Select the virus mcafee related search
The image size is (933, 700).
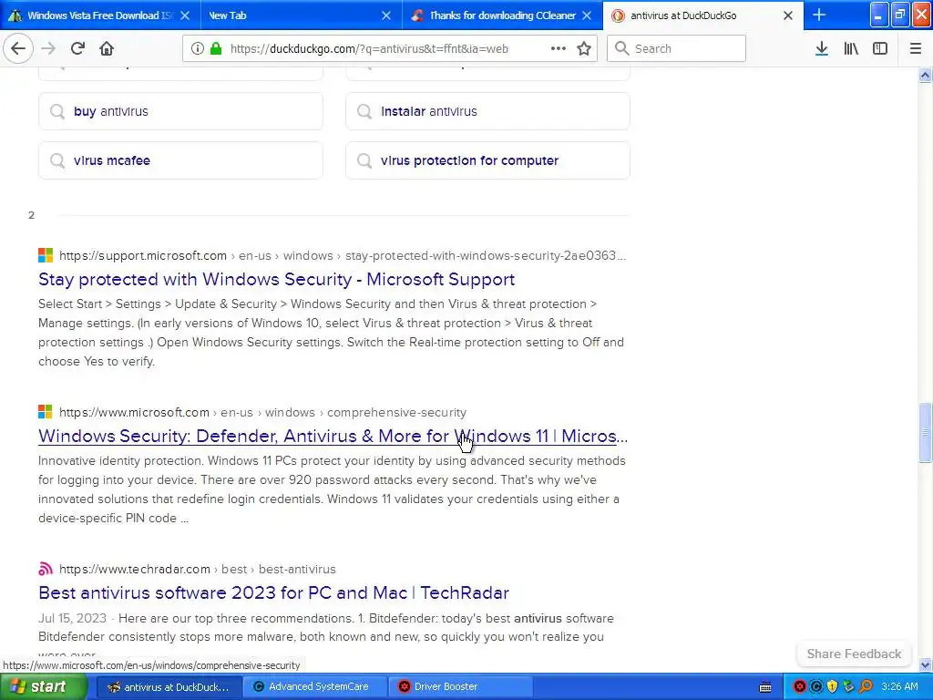pos(181,160)
